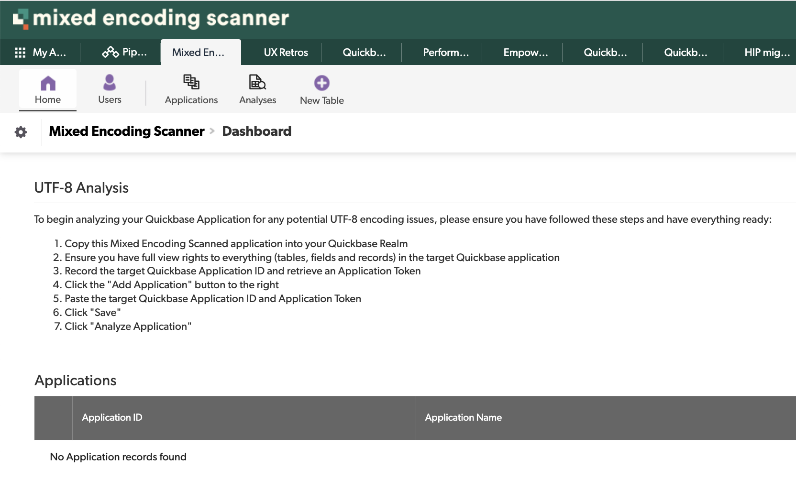Click the Applications table icon

pyautogui.click(x=191, y=82)
